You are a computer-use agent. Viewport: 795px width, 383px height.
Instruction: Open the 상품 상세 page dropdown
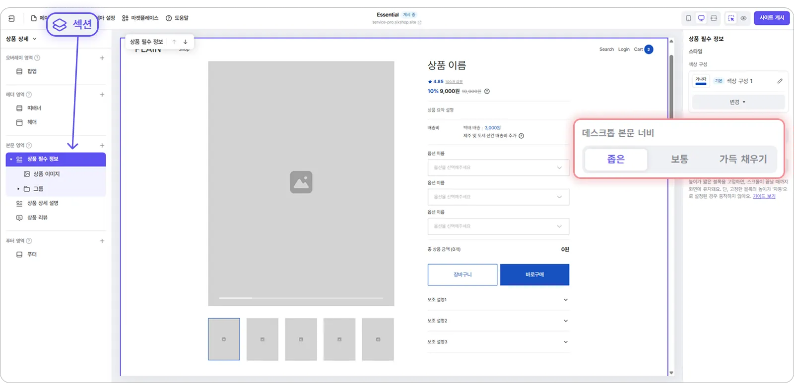point(21,39)
